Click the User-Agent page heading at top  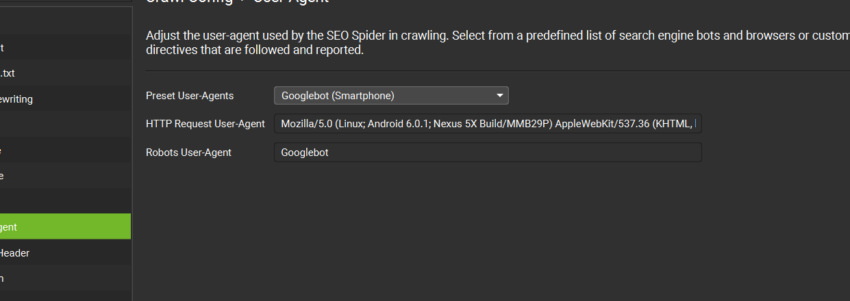(291, 2)
